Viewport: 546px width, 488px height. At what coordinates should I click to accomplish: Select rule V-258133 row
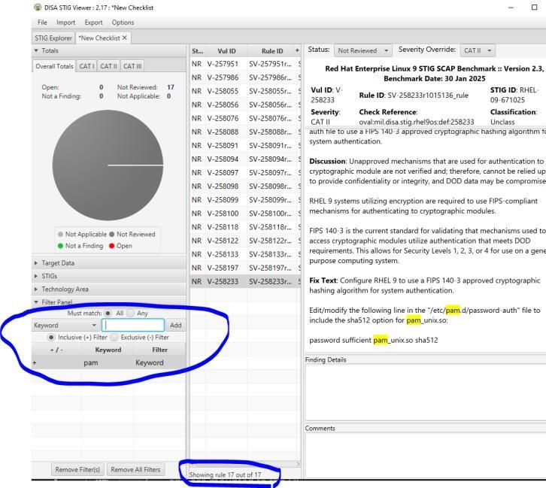tap(245, 254)
